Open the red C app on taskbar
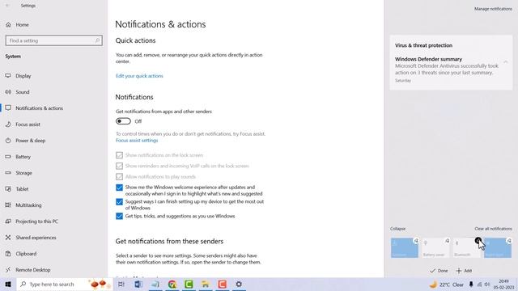The width and height of the screenshot is (518, 291). coord(222,284)
